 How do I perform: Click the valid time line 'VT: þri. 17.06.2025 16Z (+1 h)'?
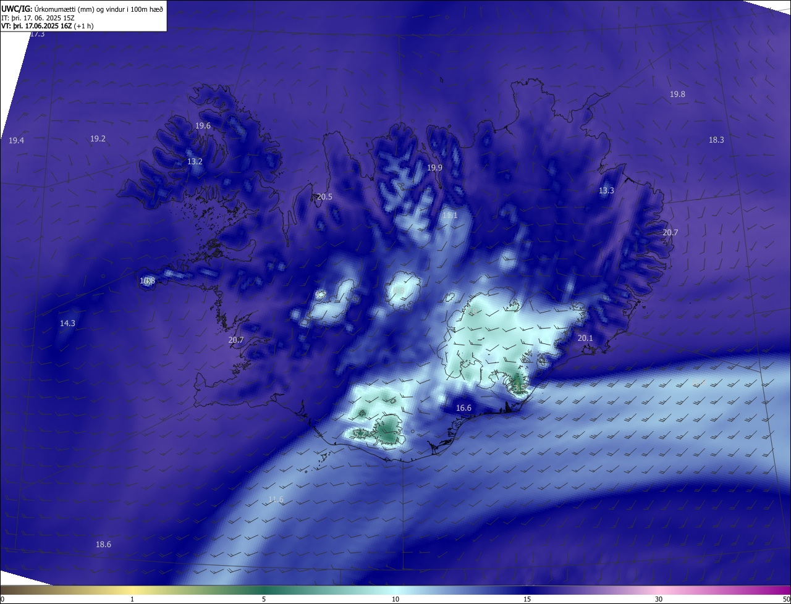click(48, 26)
